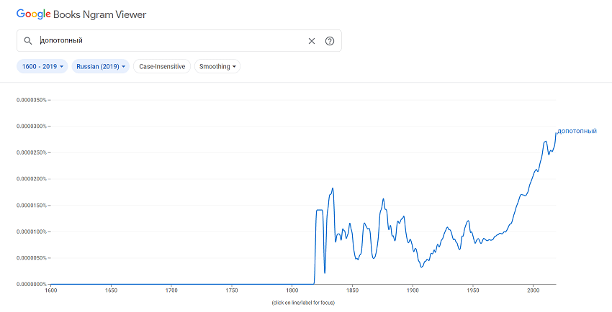Viewport: 612px width, 312px height.
Task: Clear the search query with X
Action: pos(312,41)
